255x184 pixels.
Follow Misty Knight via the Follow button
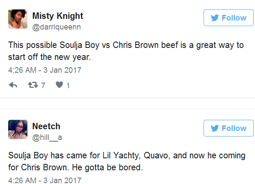tap(228, 18)
